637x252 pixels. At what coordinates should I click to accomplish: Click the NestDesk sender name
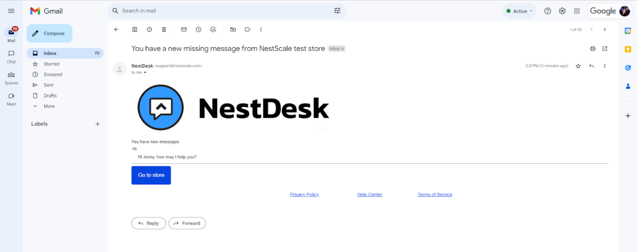[x=142, y=66]
